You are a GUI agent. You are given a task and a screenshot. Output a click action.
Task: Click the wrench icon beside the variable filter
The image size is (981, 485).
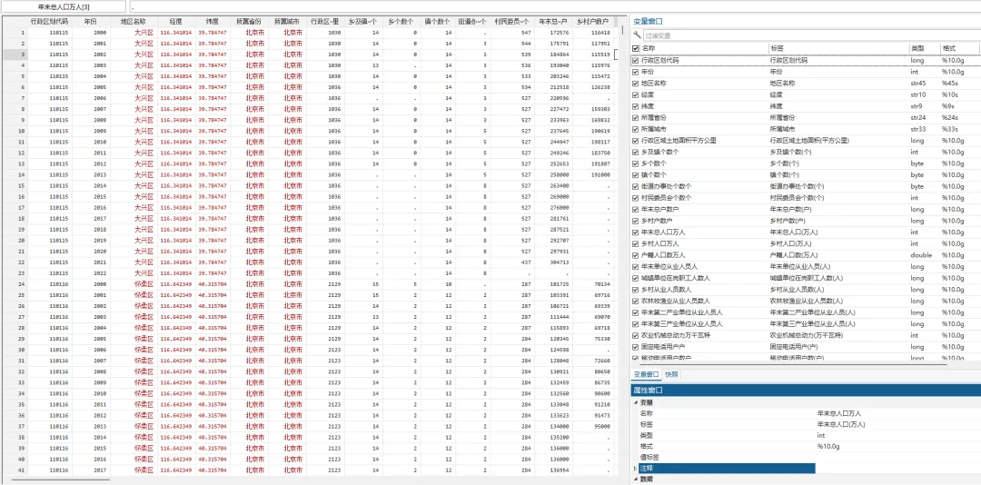pos(637,35)
